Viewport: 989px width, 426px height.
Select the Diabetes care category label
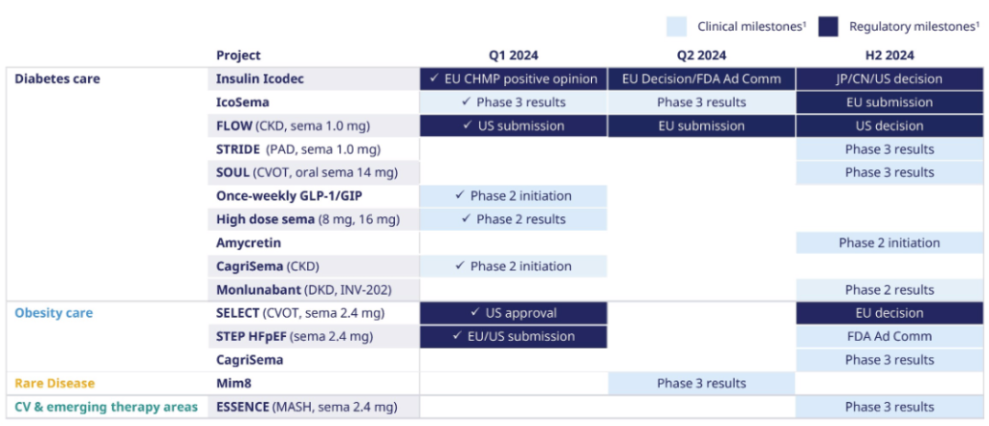coord(57,79)
